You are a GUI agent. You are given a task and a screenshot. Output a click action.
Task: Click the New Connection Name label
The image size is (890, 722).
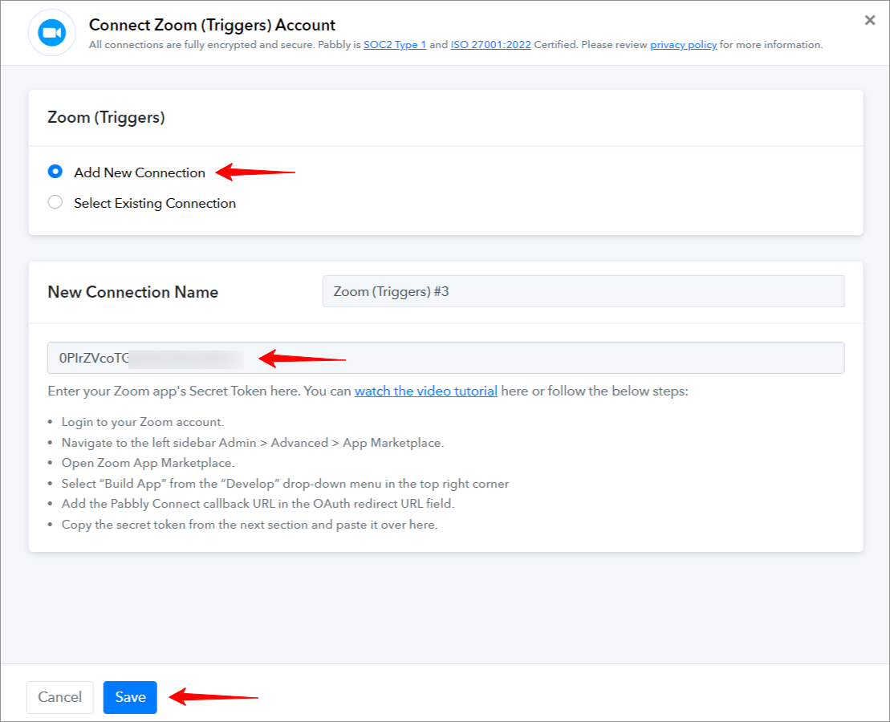[133, 292]
